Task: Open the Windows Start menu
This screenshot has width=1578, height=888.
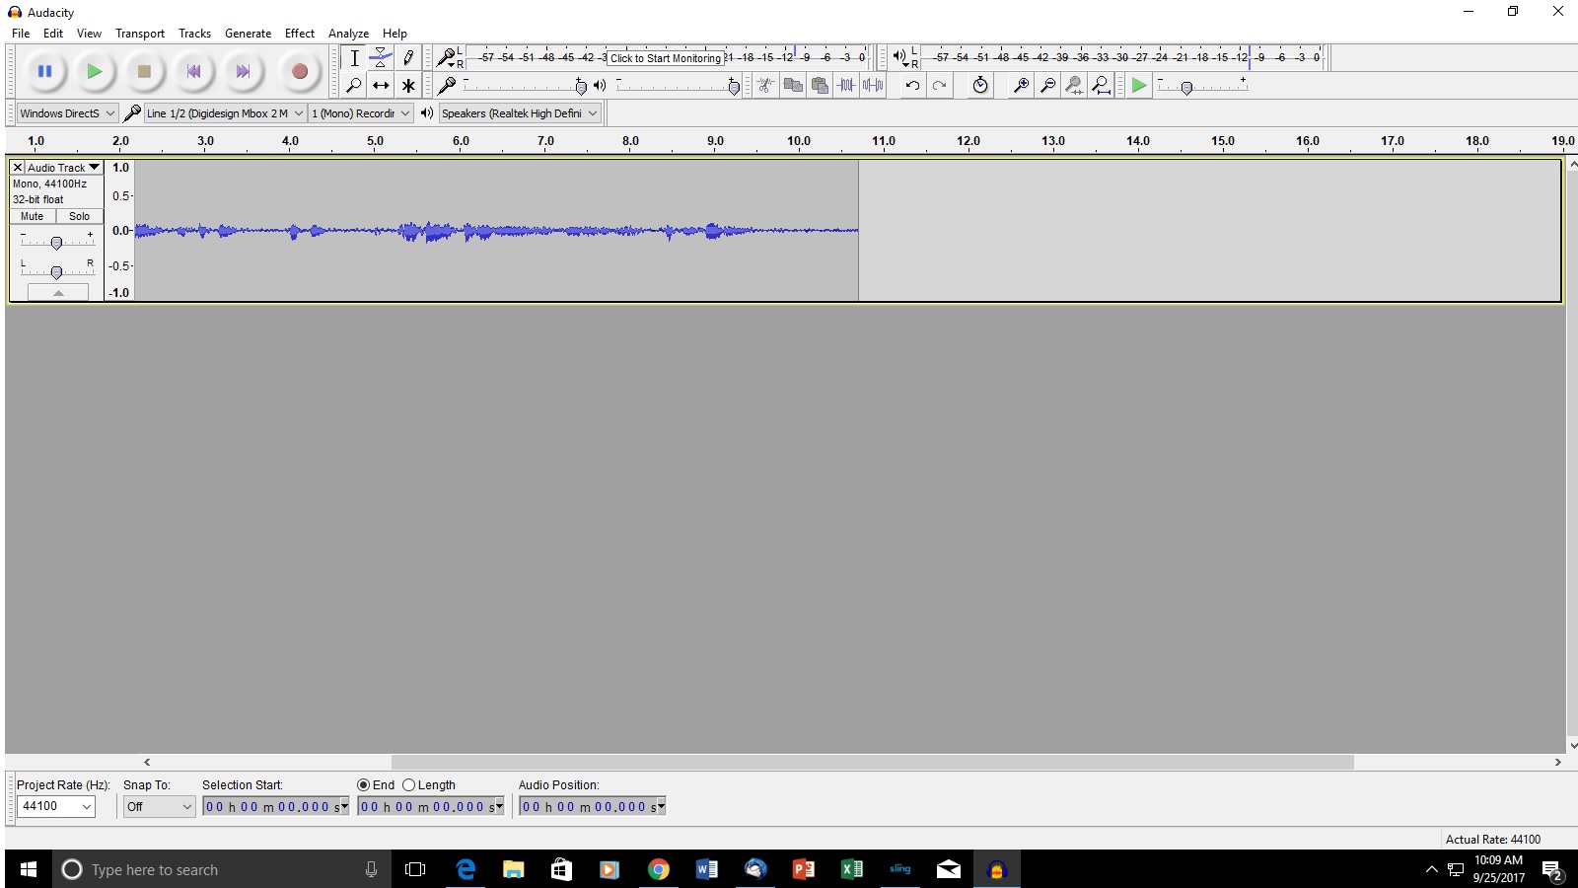Action: (29, 869)
